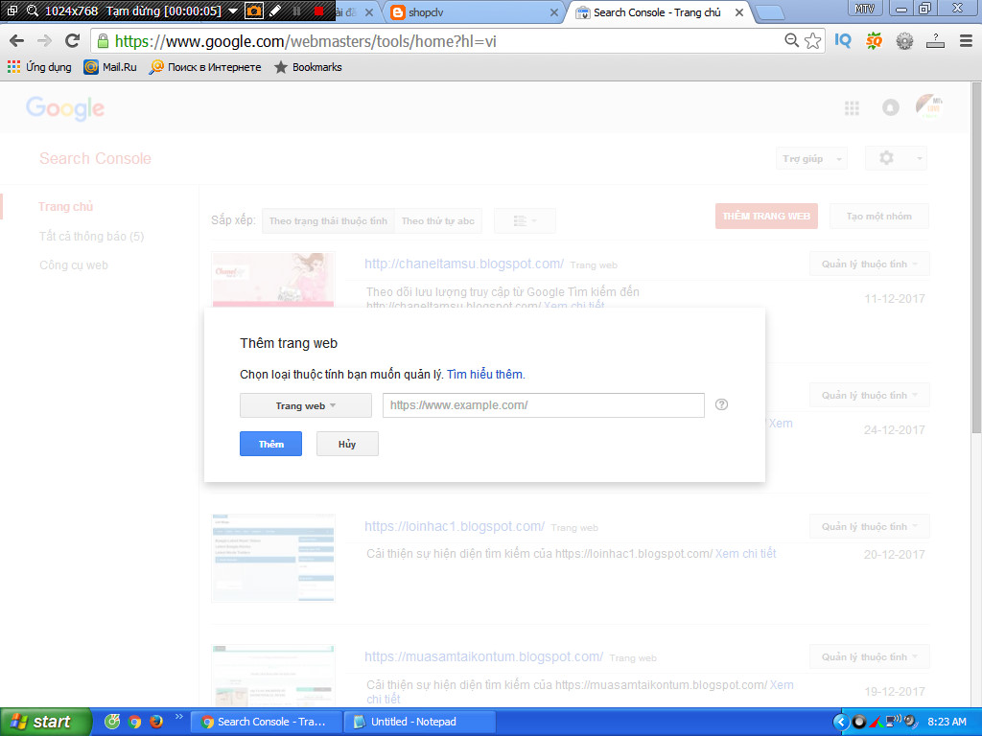The image size is (982, 736).
Task: Open the loinhac1.blogspot.com property link
Action: pos(455,526)
